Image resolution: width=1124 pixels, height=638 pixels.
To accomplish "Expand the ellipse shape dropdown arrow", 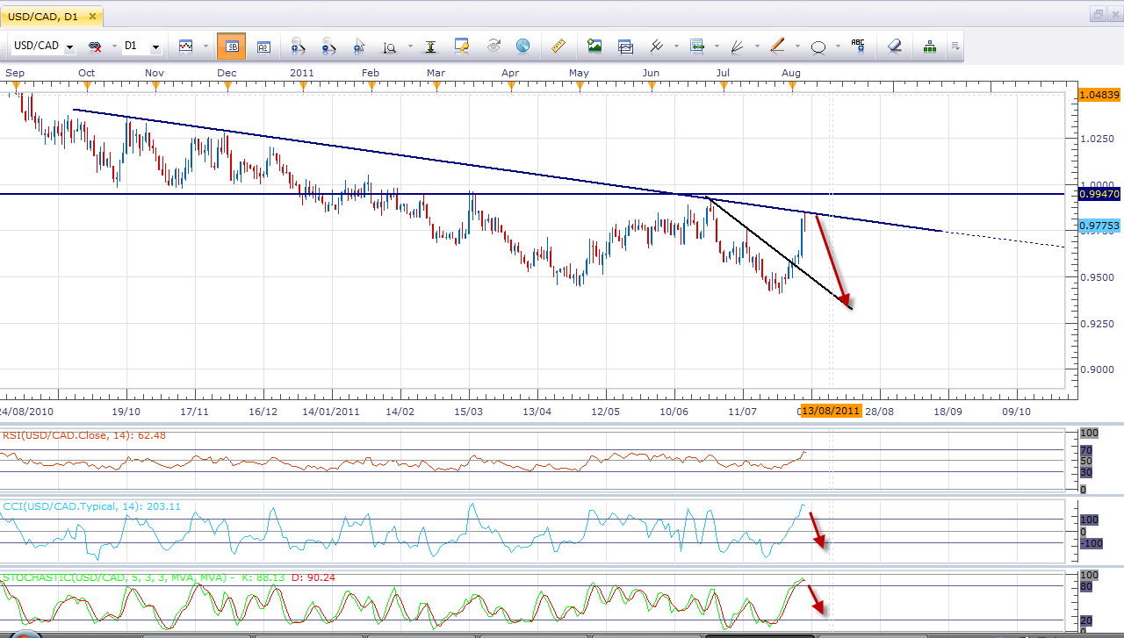I will (838, 47).
